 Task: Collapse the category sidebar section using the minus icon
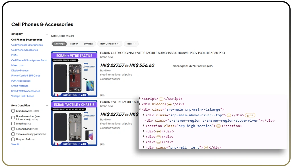coord(47,34)
